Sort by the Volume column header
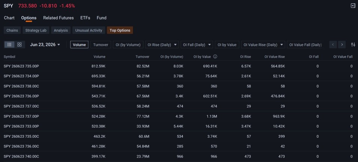This screenshot has width=358, height=162. click(99, 57)
